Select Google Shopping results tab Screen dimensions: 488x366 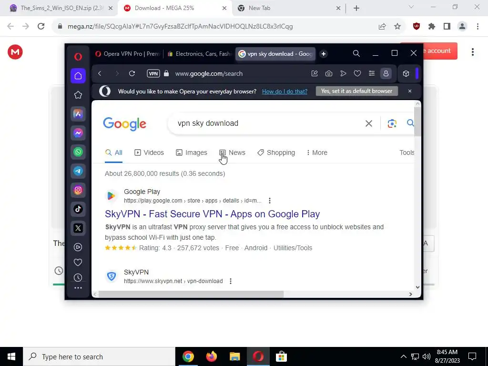(x=276, y=152)
